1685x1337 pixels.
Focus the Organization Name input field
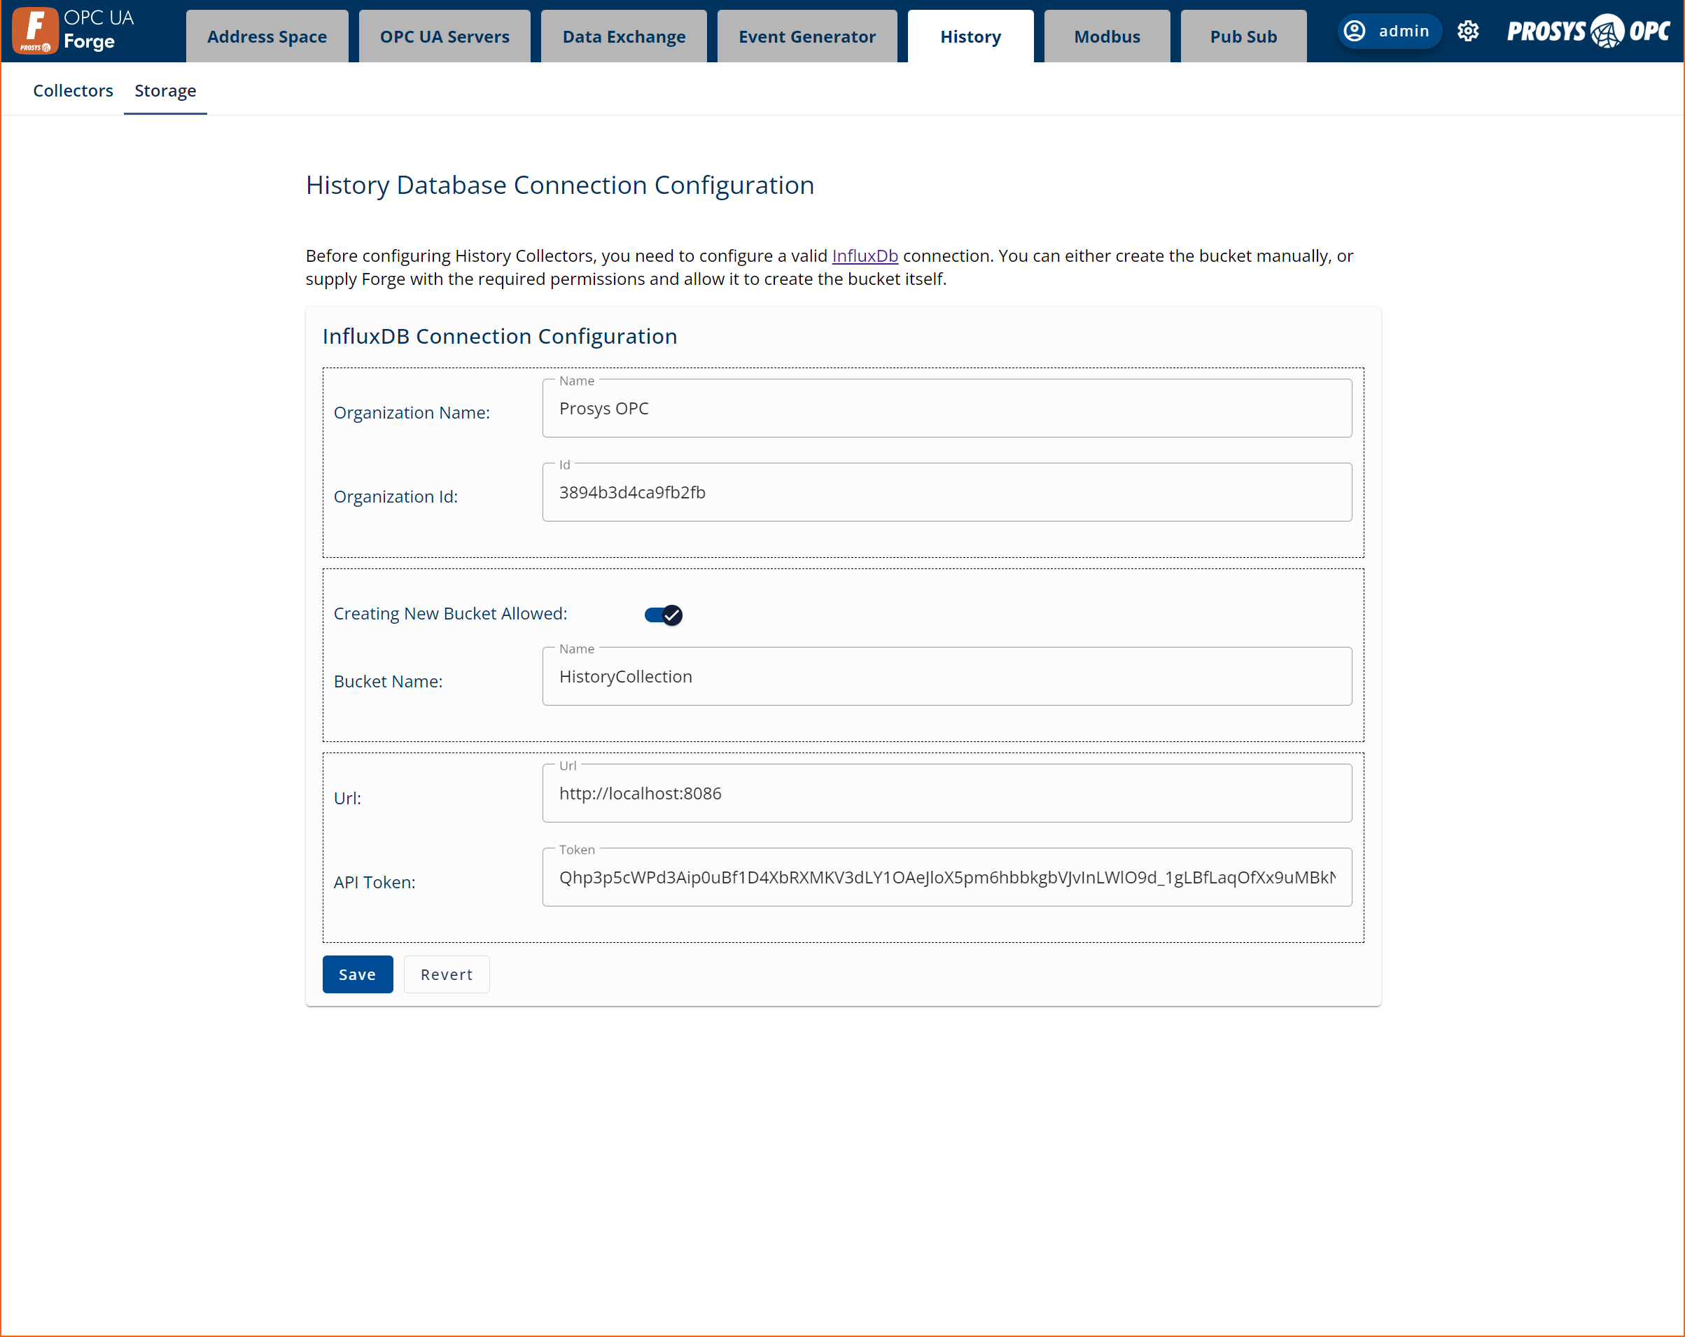click(x=946, y=409)
